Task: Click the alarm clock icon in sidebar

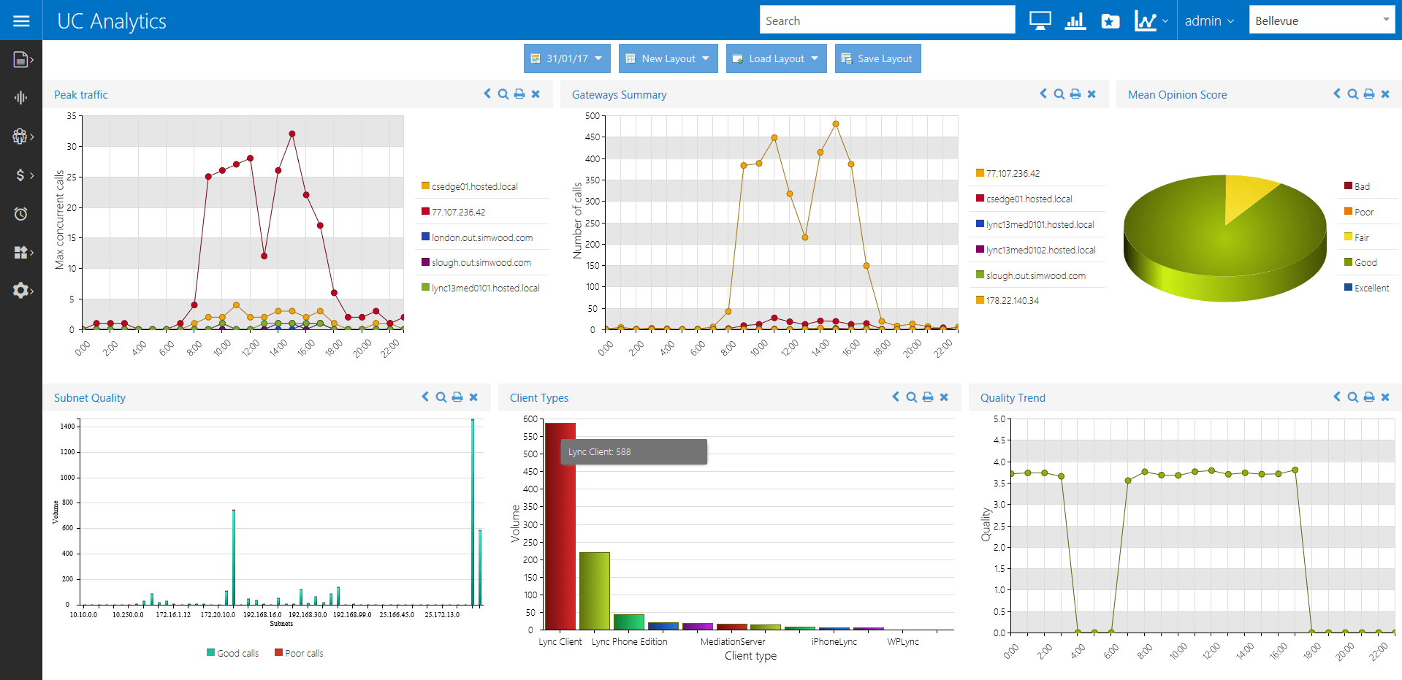Action: pyautogui.click(x=21, y=213)
